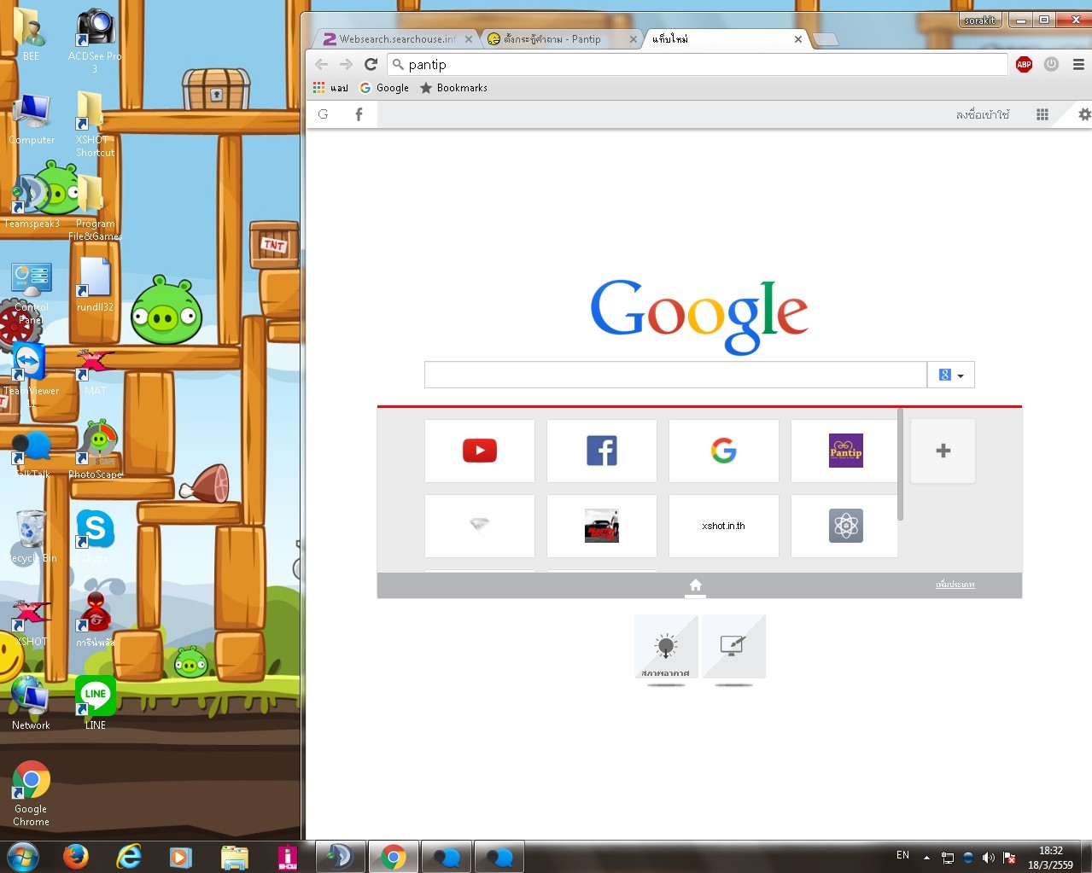The image size is (1092, 873).
Task: Close the Websearch.searchouse tab
Action: click(x=469, y=39)
